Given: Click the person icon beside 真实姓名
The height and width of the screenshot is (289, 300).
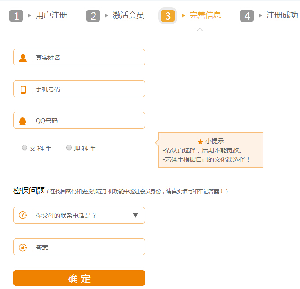Looking at the screenshot, I should 23,58.
